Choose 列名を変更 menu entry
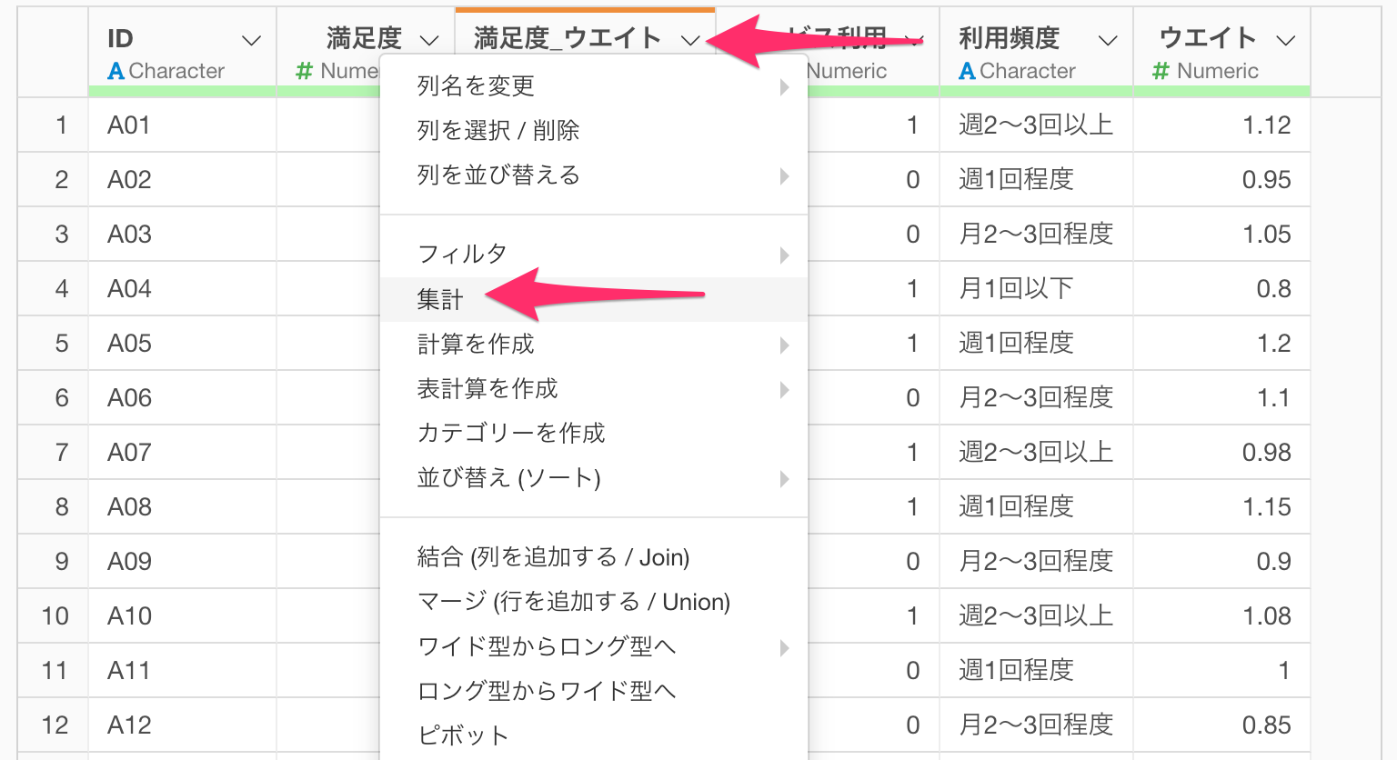 click(x=476, y=86)
